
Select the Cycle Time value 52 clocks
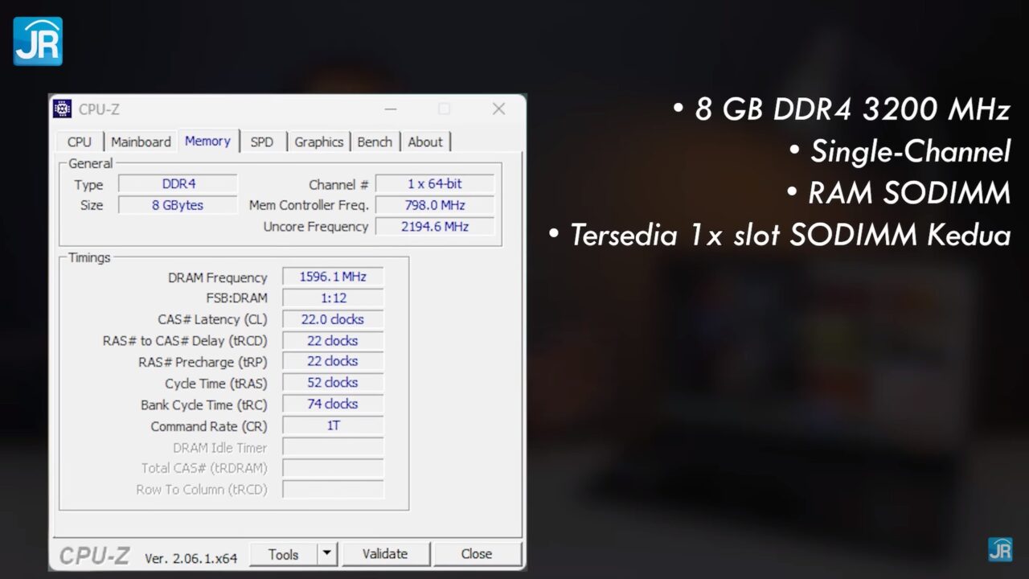(x=333, y=383)
